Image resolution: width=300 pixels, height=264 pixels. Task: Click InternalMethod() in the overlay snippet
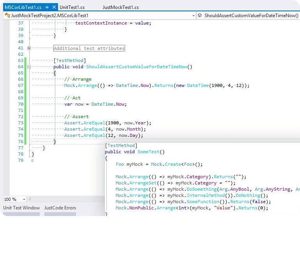[208, 195]
